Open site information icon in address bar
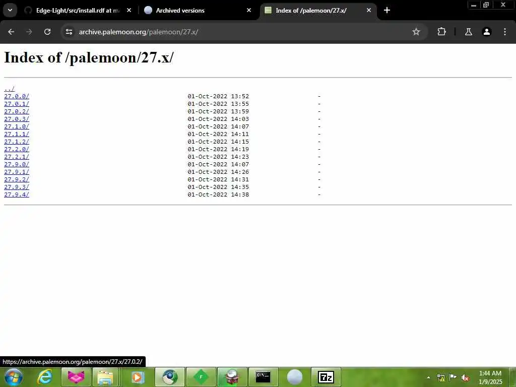 coord(69,32)
